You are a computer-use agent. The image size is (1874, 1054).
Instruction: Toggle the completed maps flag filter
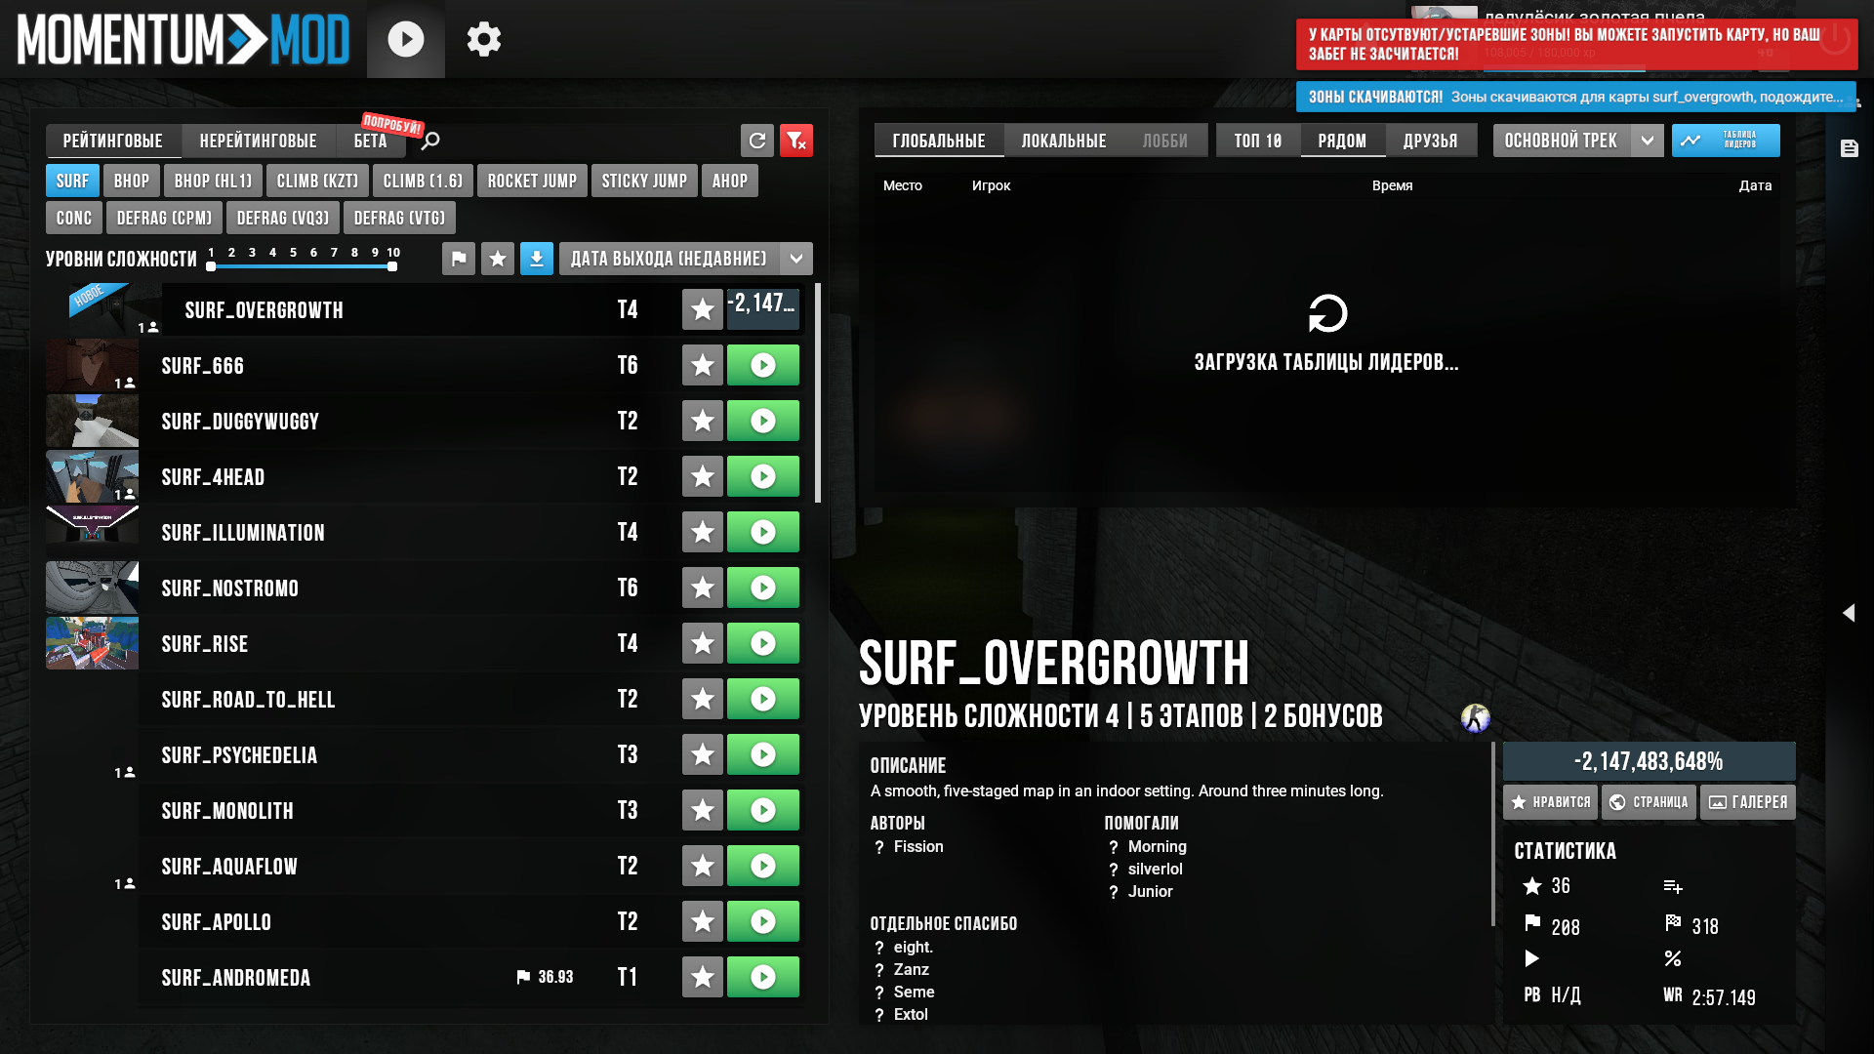[459, 259]
